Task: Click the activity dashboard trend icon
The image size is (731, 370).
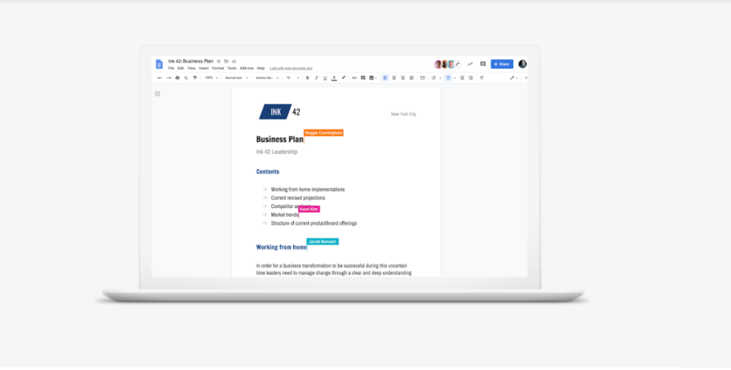Action: click(x=470, y=64)
